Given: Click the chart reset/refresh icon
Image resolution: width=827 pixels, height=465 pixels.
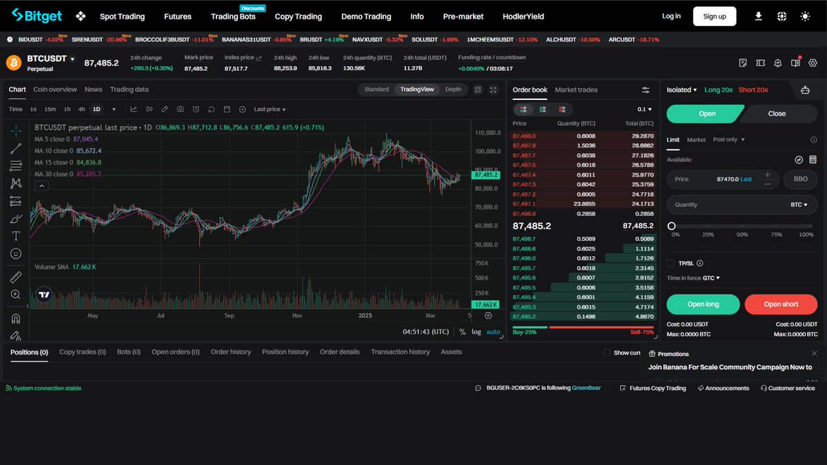Looking at the screenshot, I should pyautogui.click(x=211, y=109).
